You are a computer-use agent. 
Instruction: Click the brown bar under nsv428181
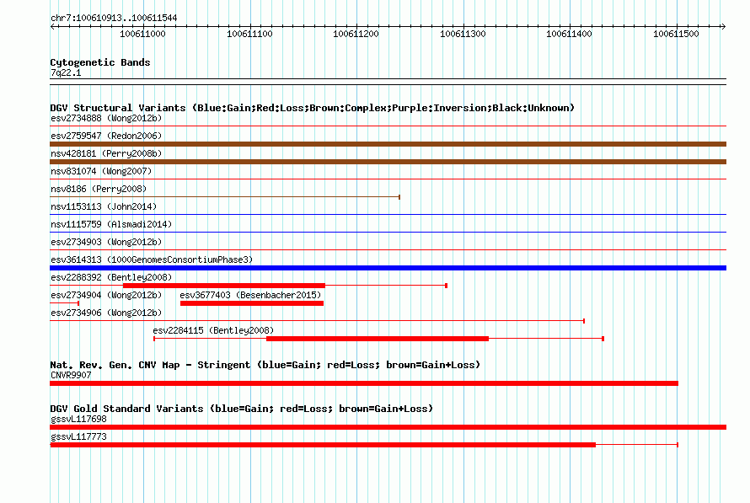coord(388,162)
